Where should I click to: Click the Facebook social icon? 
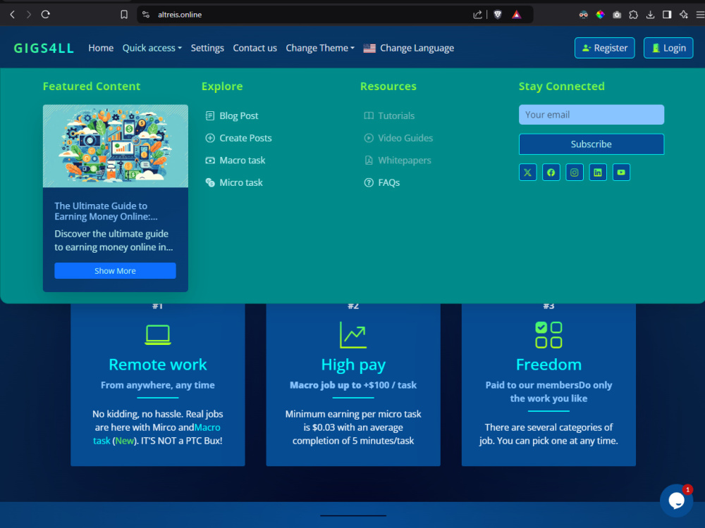pos(551,172)
